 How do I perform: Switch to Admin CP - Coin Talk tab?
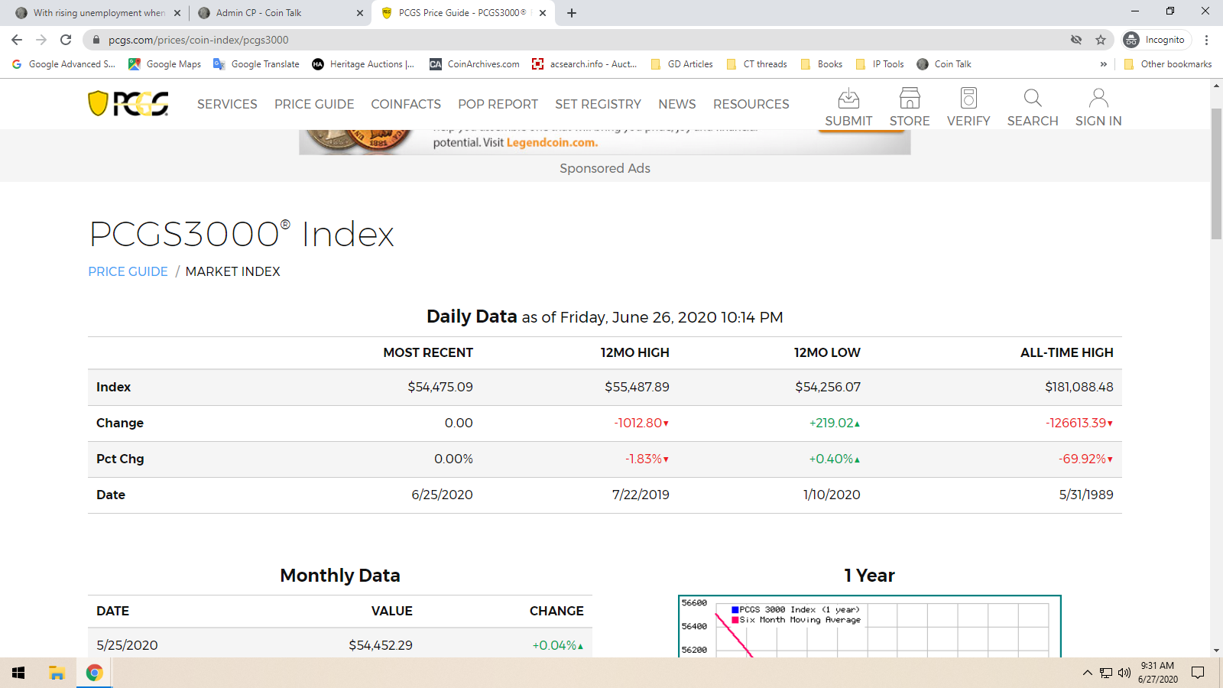280,13
